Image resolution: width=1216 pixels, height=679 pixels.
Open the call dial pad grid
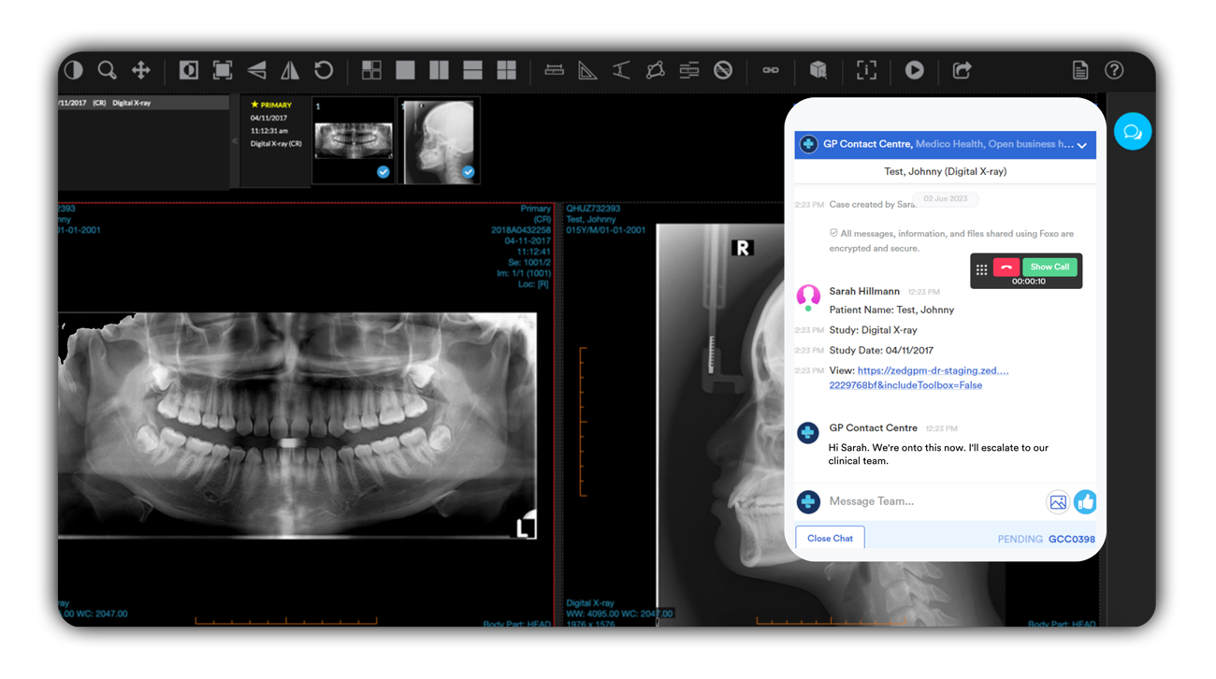tap(981, 268)
